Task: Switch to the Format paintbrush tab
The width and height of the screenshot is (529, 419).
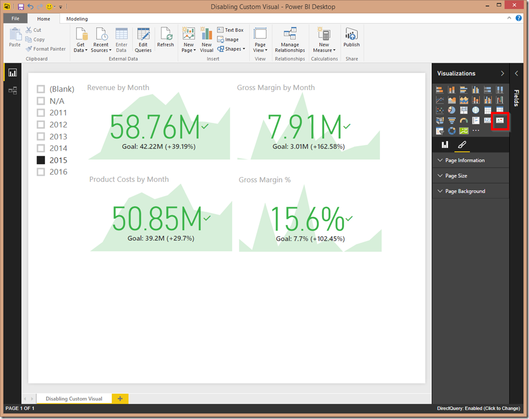Action: (462, 144)
